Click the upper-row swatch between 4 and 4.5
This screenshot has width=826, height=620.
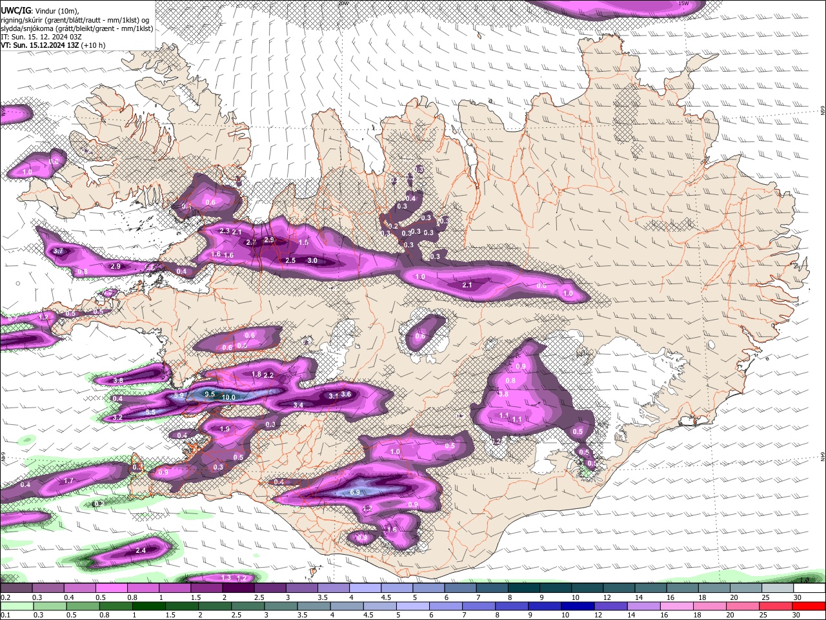click(x=365, y=588)
